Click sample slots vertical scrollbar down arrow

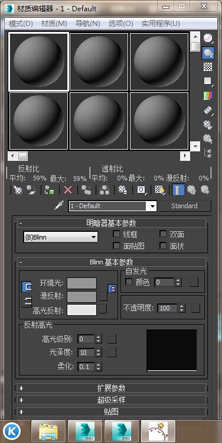click(195, 146)
